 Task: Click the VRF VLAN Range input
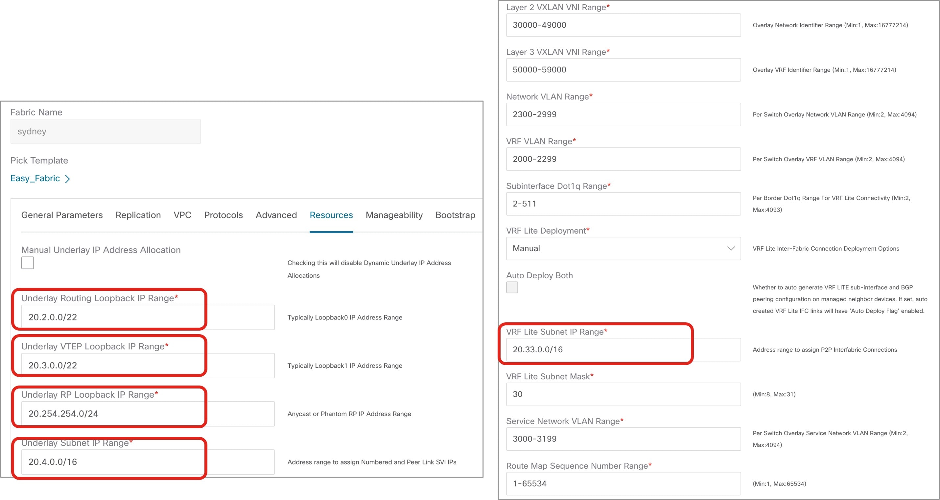point(623,159)
